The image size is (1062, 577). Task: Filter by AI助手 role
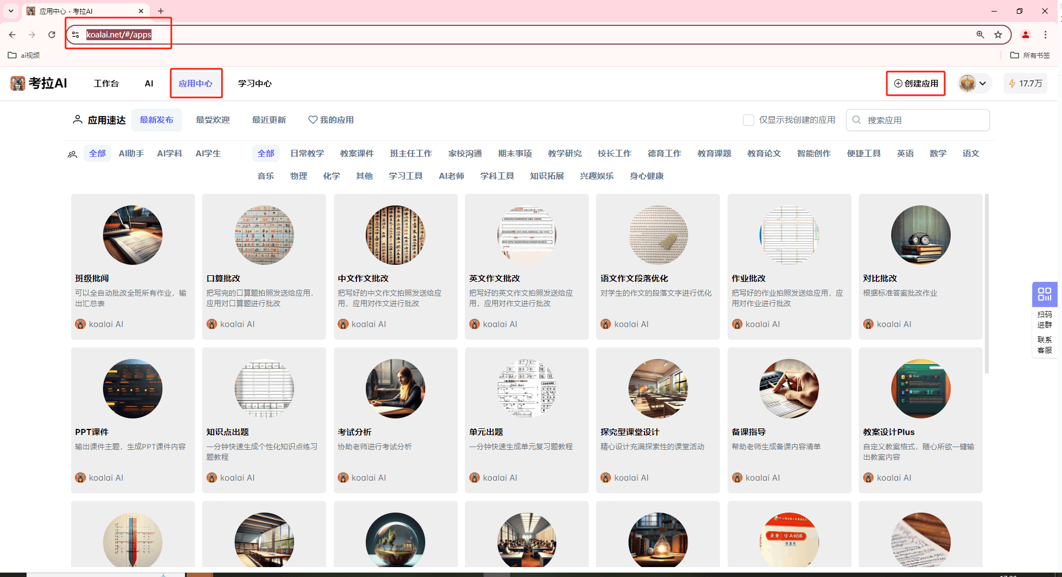click(x=131, y=153)
